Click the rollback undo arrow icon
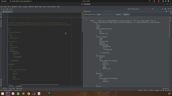 coord(162,9)
